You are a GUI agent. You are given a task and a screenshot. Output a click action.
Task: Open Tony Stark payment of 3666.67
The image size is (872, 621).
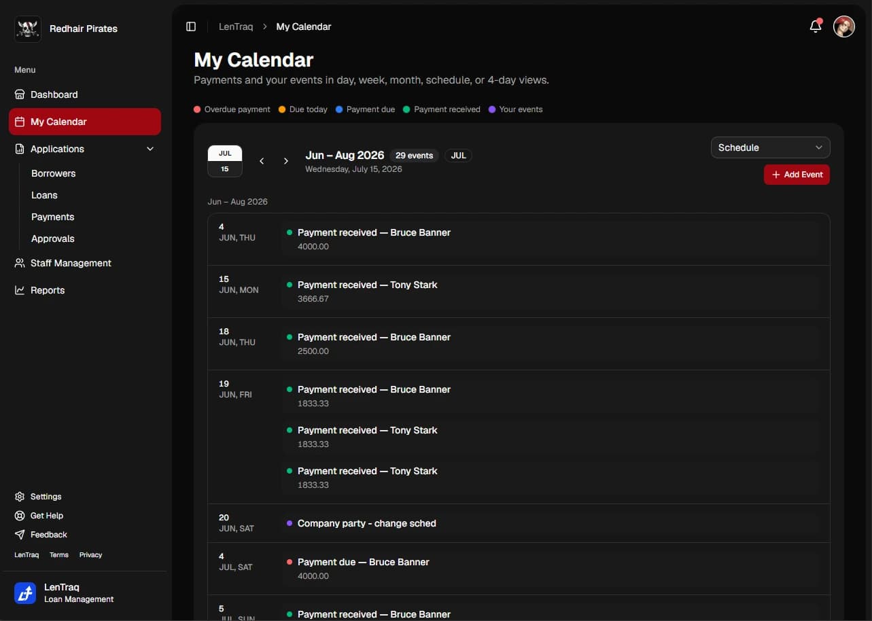click(551, 291)
